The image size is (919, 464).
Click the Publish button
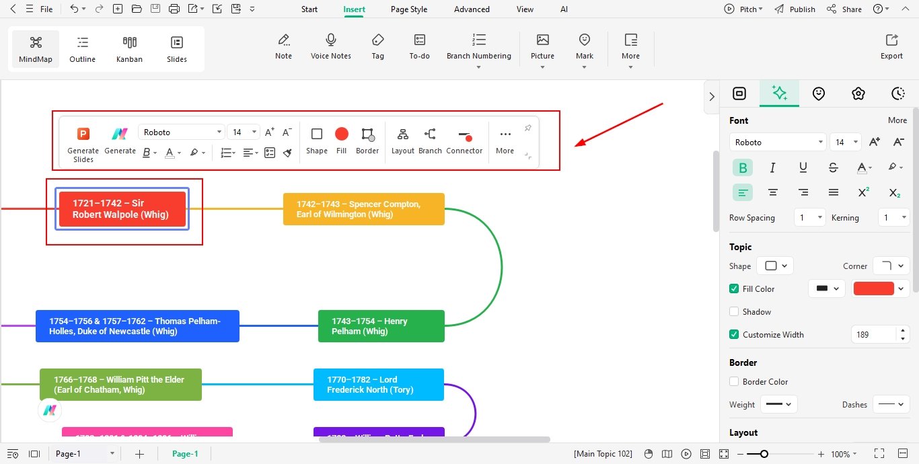[795, 9]
